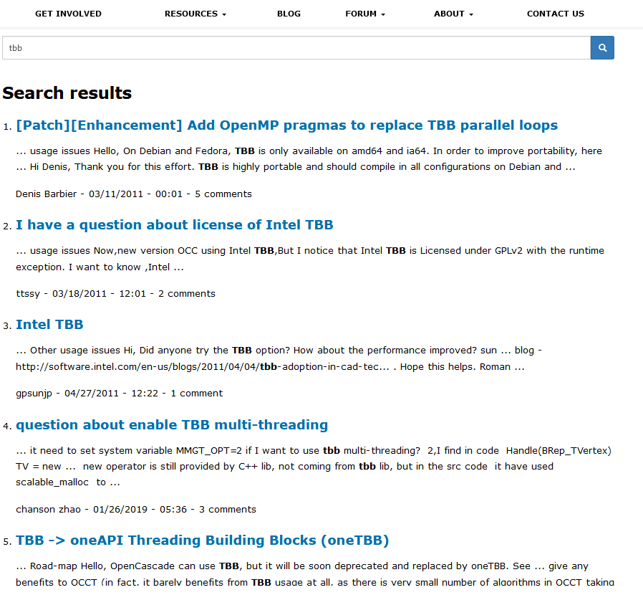Expand the Forum dropdown menu

[364, 14]
